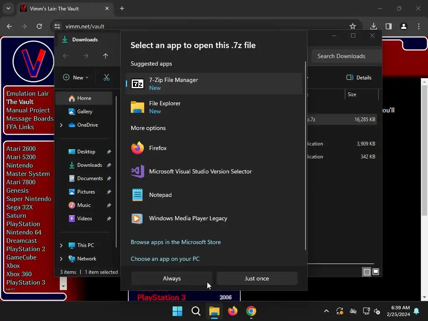The image size is (428, 321).
Task: Click File Explorer forward arrow
Action: point(86,56)
